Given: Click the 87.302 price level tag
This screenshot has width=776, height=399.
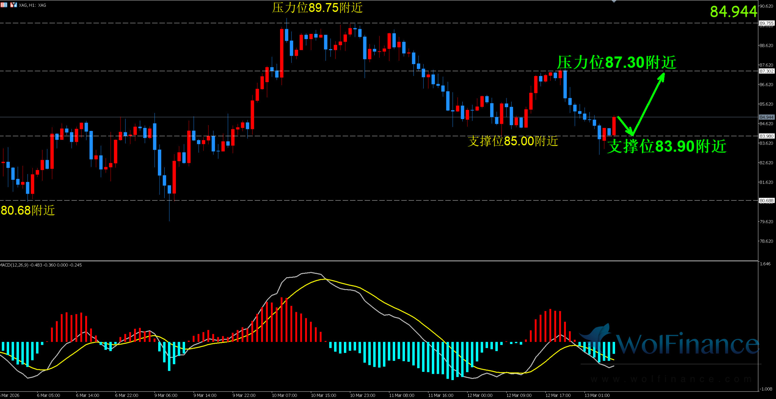Looking at the screenshot, I should click(x=766, y=71).
